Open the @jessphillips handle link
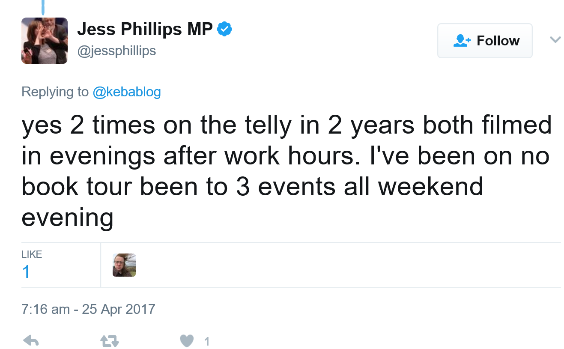Screen dimensions: 564x349 (116, 51)
